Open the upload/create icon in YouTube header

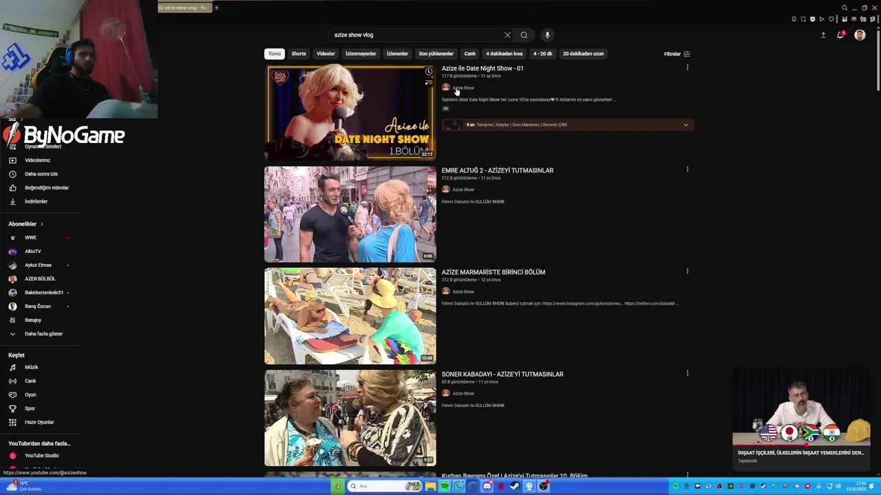tap(823, 35)
